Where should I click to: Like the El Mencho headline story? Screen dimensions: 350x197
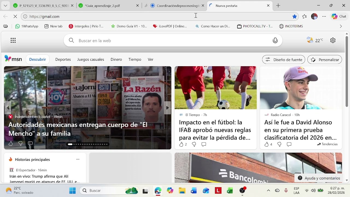coord(11,143)
